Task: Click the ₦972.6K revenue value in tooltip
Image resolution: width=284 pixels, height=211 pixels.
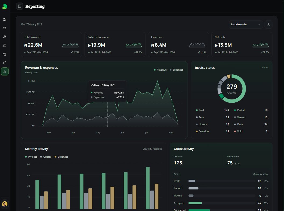Action: (x=119, y=93)
